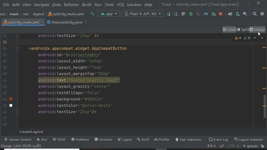The height and width of the screenshot is (150, 267).
Task: Switch editor to Code view
Action: [x=229, y=30]
